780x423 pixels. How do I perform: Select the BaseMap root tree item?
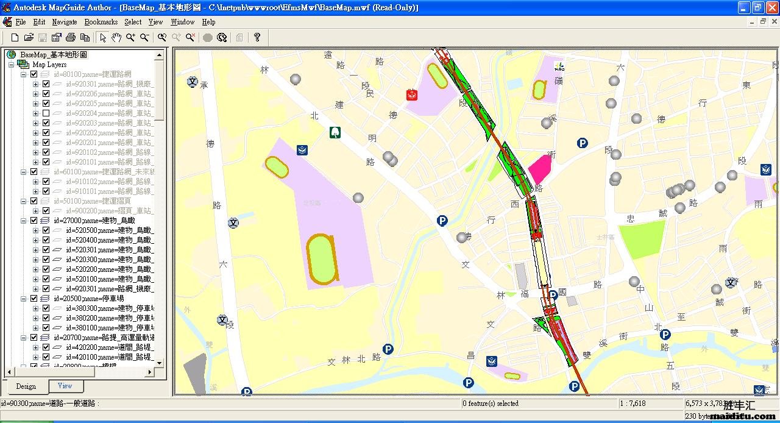(x=53, y=55)
